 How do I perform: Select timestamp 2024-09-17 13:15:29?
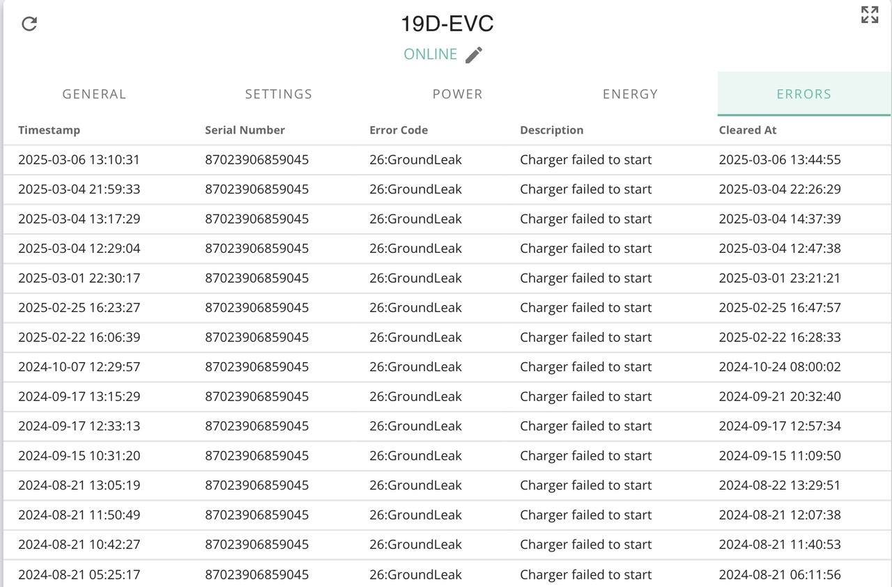pyautogui.click(x=79, y=396)
